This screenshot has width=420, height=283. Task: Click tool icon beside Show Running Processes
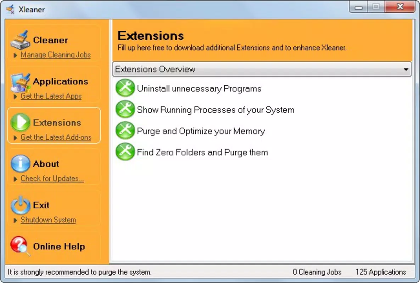coord(125,109)
